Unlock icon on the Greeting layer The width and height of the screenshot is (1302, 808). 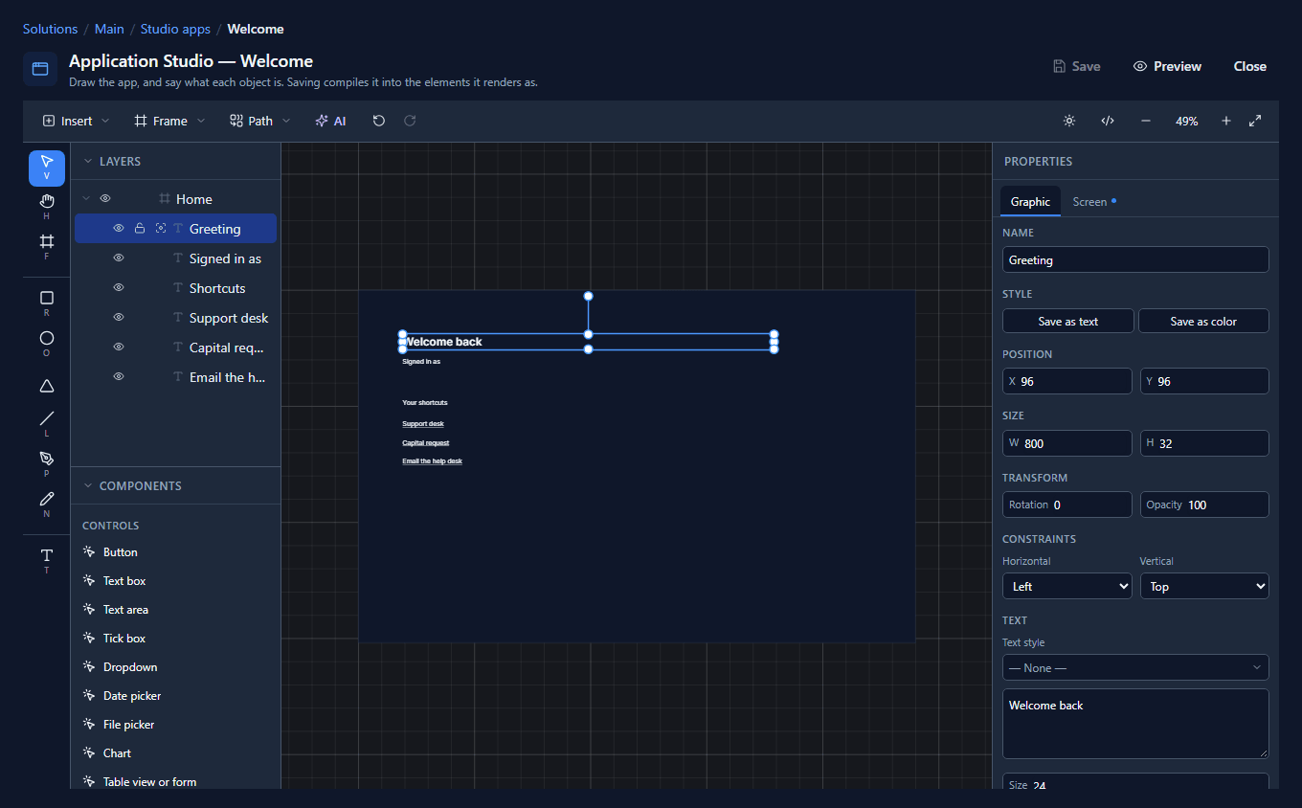point(140,229)
